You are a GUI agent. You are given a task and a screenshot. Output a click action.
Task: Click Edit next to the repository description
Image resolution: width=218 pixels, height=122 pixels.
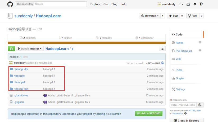[39, 29]
